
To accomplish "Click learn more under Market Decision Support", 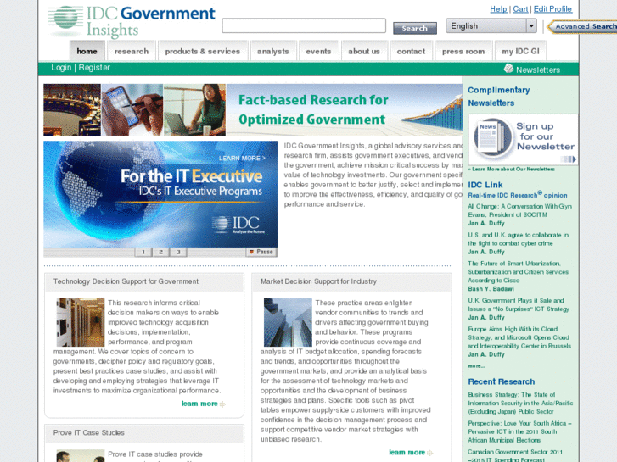I will tap(411, 452).
